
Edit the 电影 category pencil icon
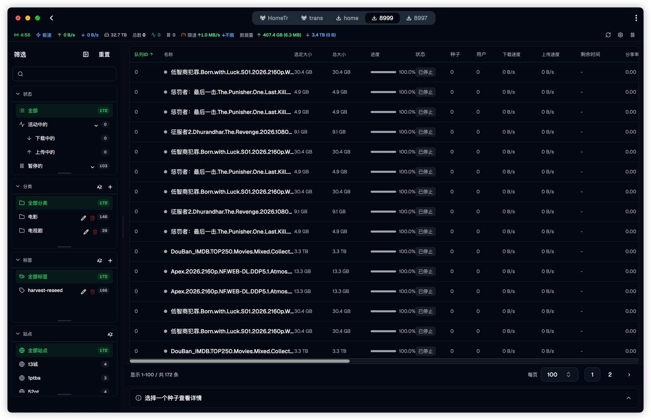pos(83,218)
